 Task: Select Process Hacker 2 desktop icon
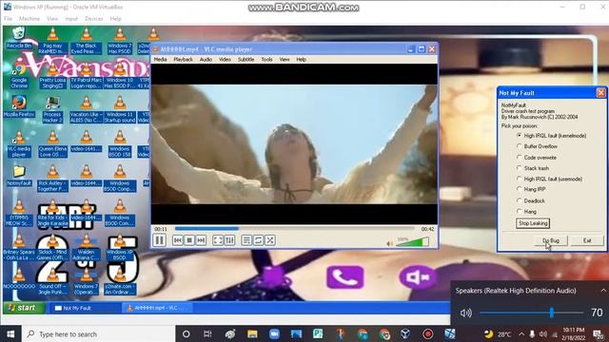[x=52, y=109]
